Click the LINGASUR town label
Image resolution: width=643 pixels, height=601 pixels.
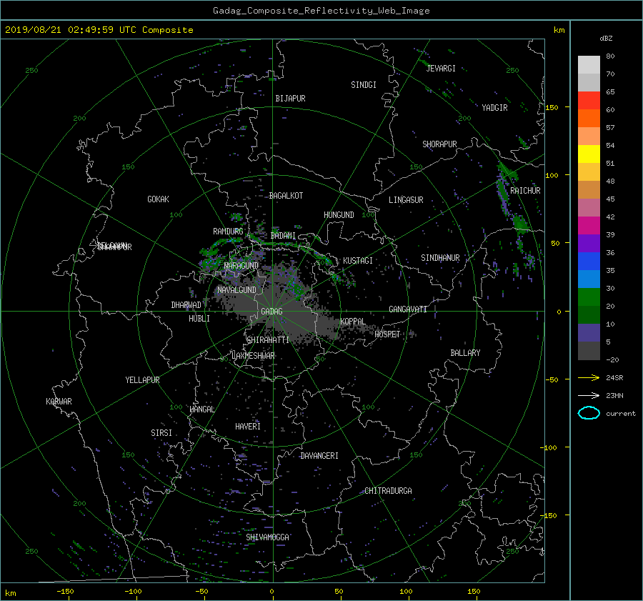pyautogui.click(x=406, y=200)
